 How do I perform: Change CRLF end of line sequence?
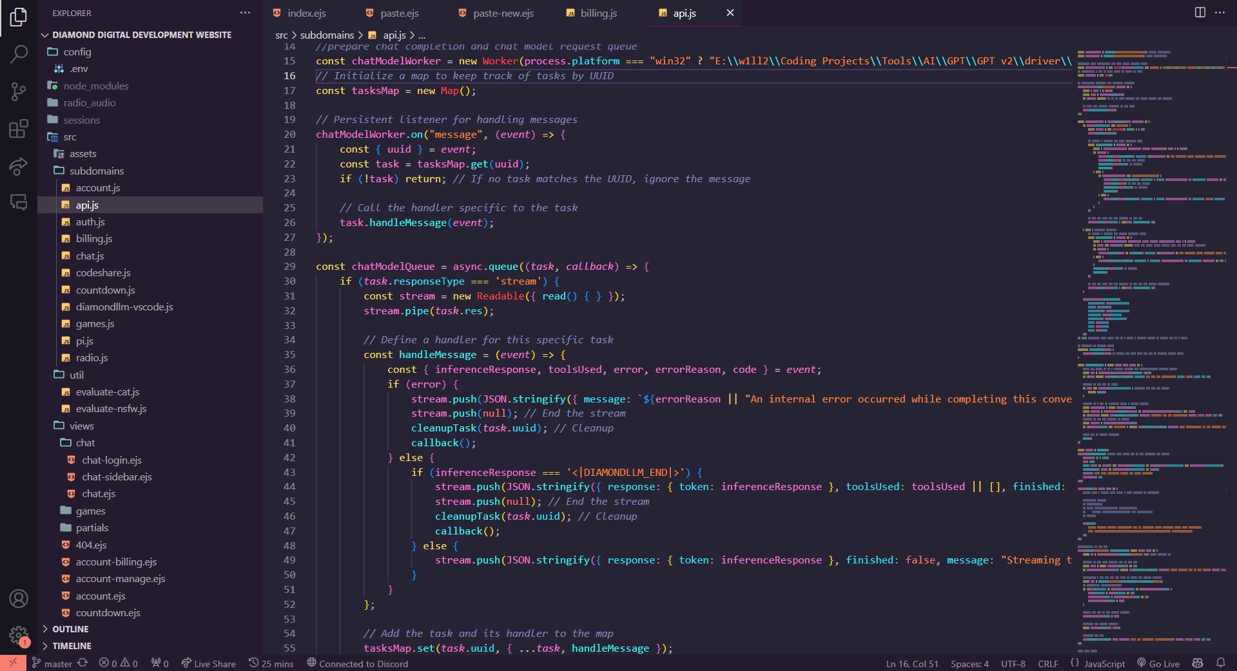pyautogui.click(x=1048, y=663)
